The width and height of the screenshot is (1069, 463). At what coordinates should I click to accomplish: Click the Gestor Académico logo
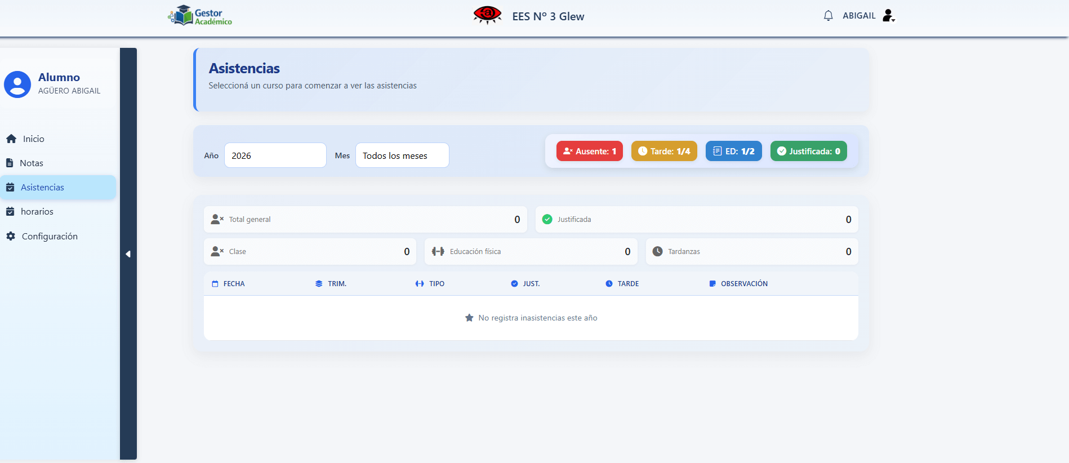pos(201,16)
